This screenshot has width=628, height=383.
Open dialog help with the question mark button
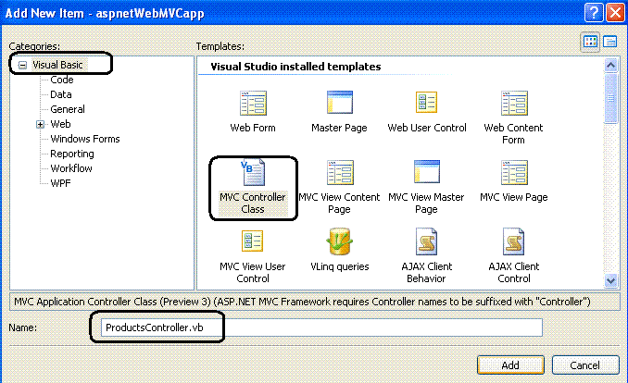coord(594,13)
